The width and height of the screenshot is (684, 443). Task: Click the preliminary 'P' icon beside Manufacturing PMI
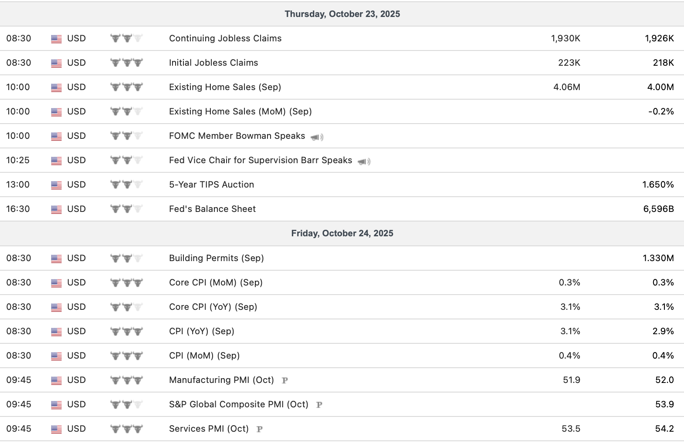coord(285,380)
